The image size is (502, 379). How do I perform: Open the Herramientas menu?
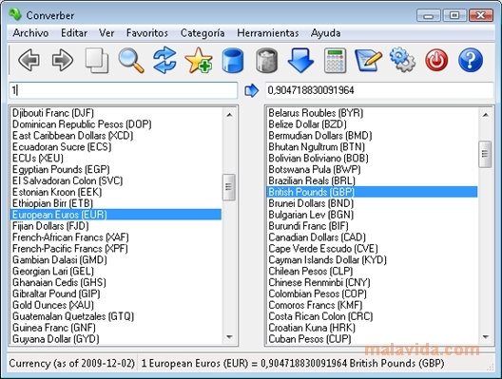pos(268,33)
